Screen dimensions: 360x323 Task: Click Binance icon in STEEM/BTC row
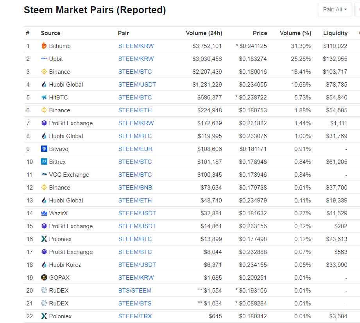tap(44, 71)
